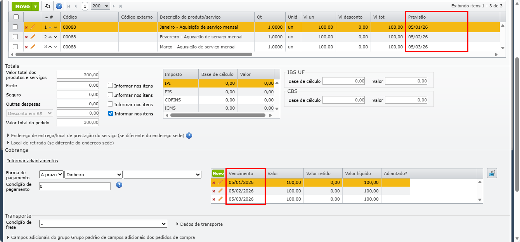
Task: Open the A prazo payment type dropdown
Action: pos(52,175)
